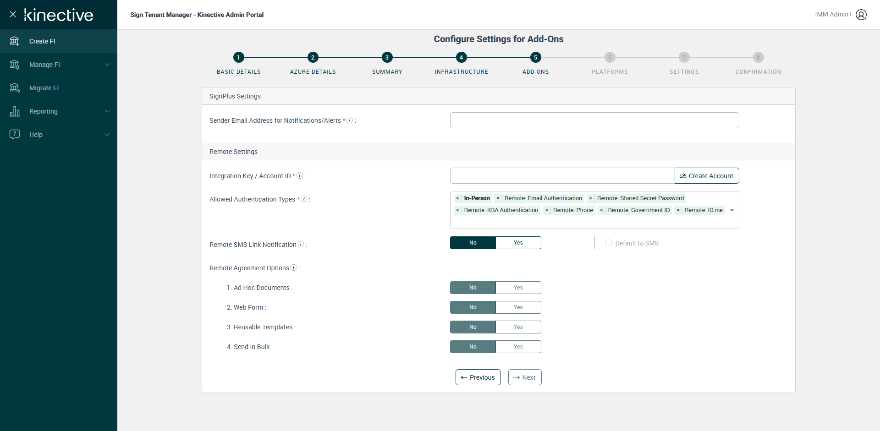Go back with the Previous button
Screen dimensions: 880x431
(x=478, y=377)
